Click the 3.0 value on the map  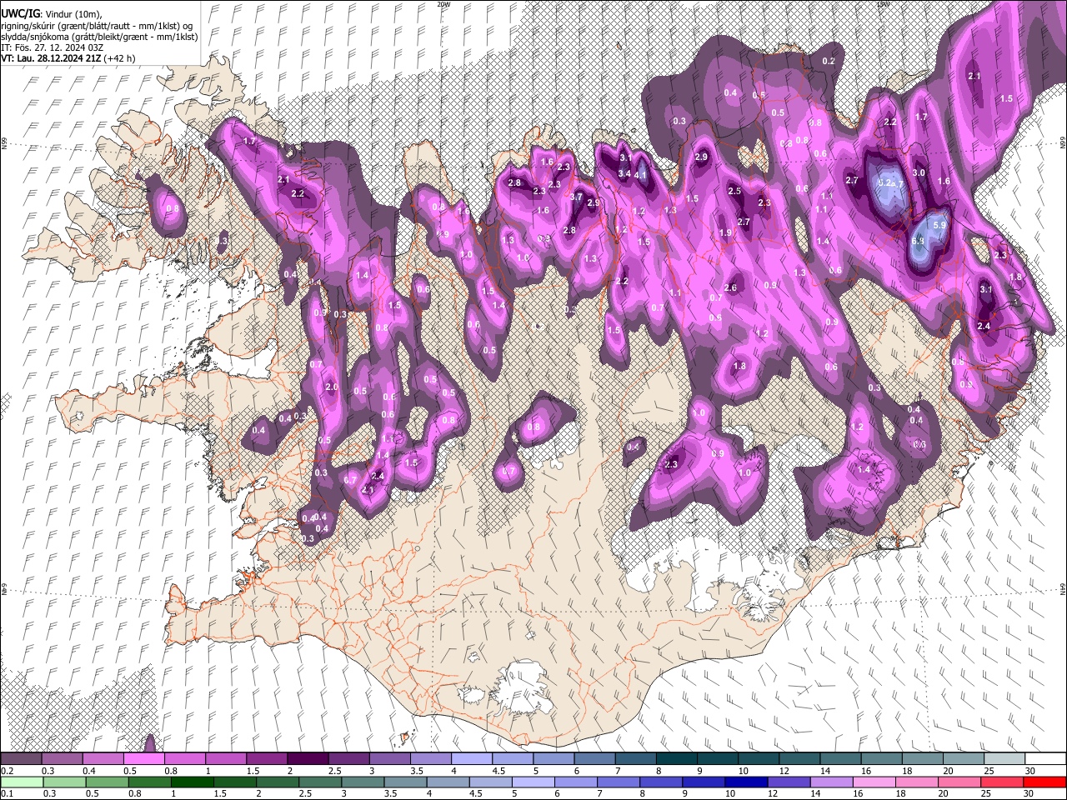click(x=919, y=172)
